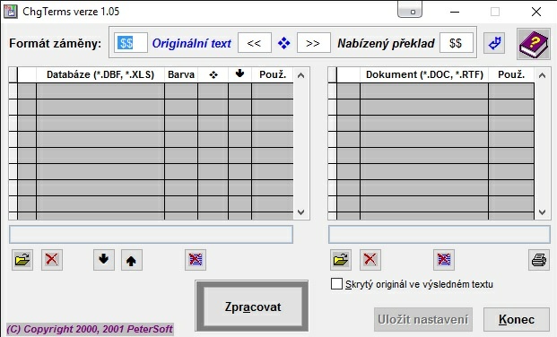Click the Konec button
Viewport: 557px width, 337px height.
[x=516, y=319]
